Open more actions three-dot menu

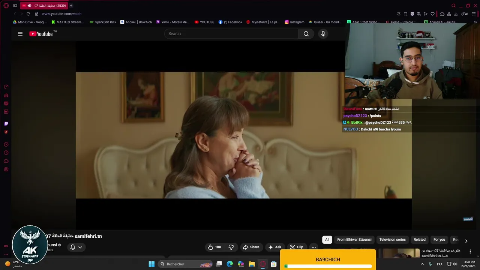click(314, 247)
